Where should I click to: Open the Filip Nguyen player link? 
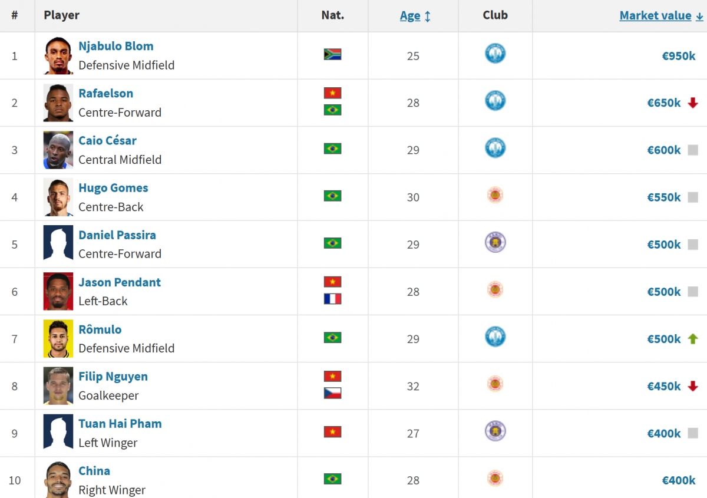tap(113, 376)
